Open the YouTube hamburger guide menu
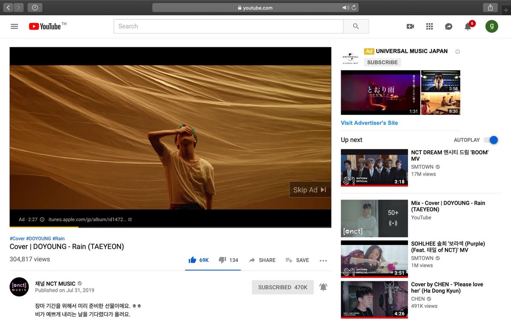Screen dimensions: 511x319 click(14, 26)
